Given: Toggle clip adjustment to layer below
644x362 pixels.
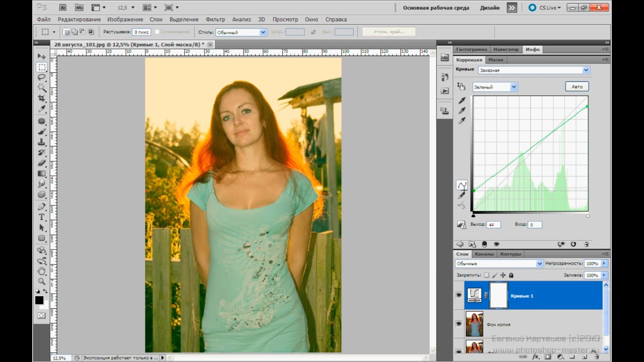Looking at the screenshot, I should 484,244.
